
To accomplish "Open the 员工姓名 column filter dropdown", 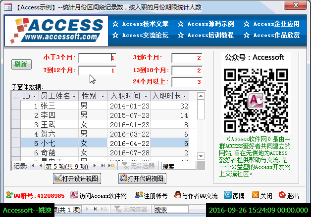I will [x=74, y=96].
